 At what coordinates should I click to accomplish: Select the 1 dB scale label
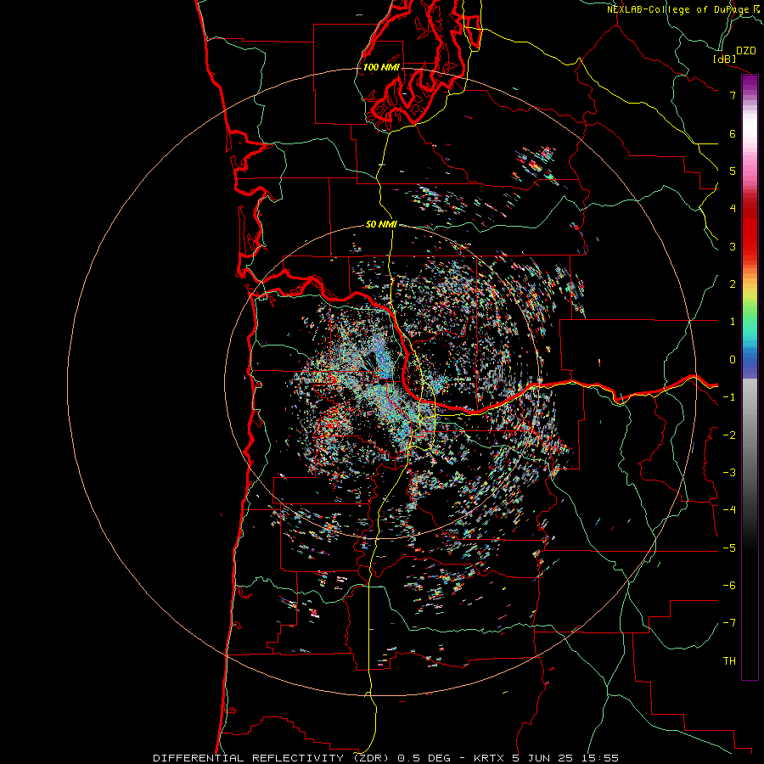click(x=733, y=322)
